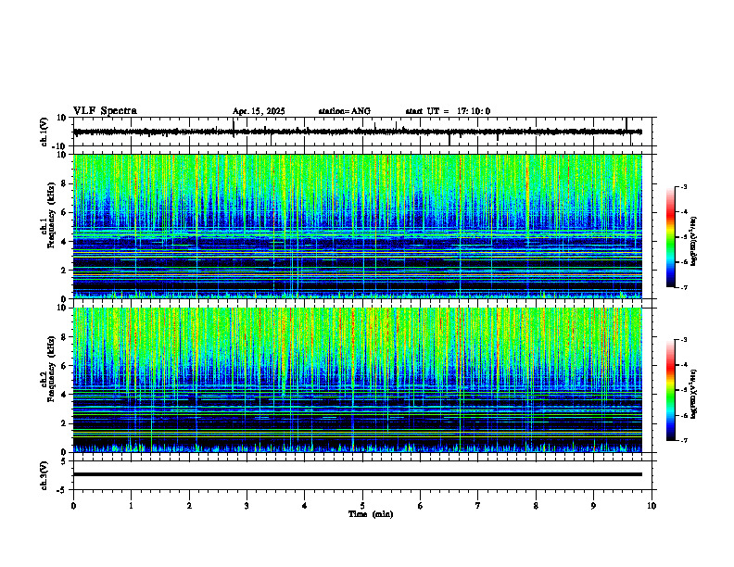The image size is (734, 567).
Task: Click the "ch.1(V)" axis label
Action: tap(44, 132)
